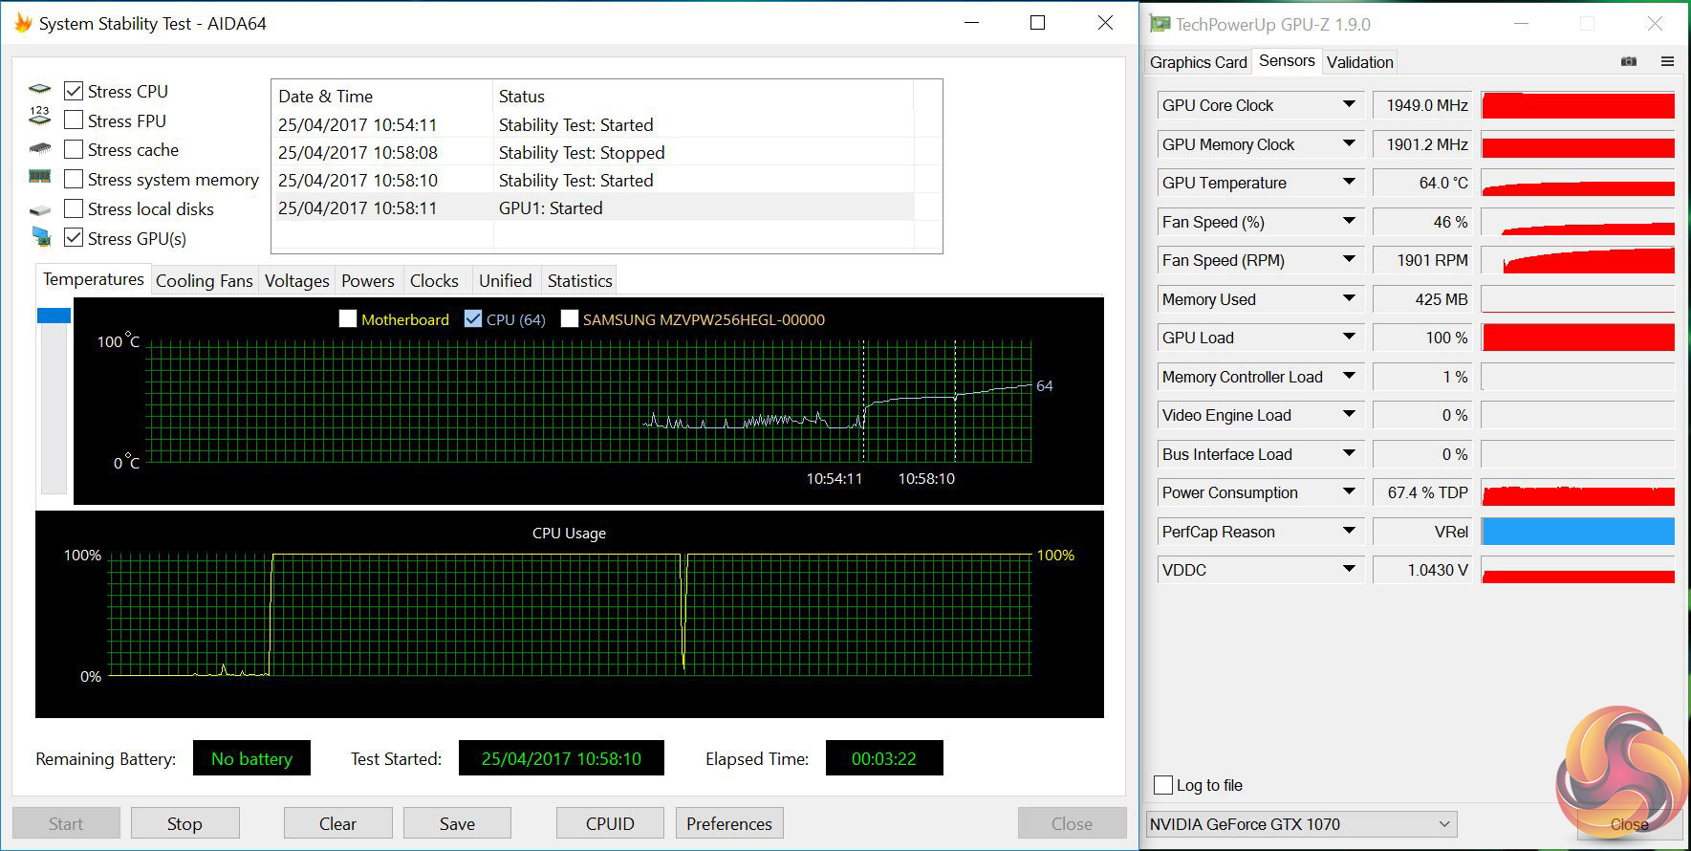Open the Graphics Card tab in GPU-Z
This screenshot has height=851, width=1691.
tap(1198, 62)
